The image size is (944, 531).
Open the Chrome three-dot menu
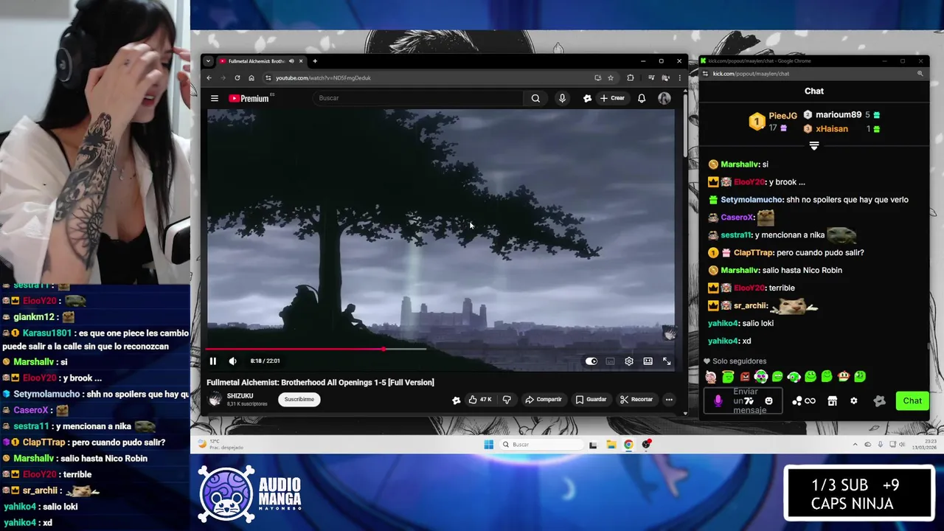(679, 77)
